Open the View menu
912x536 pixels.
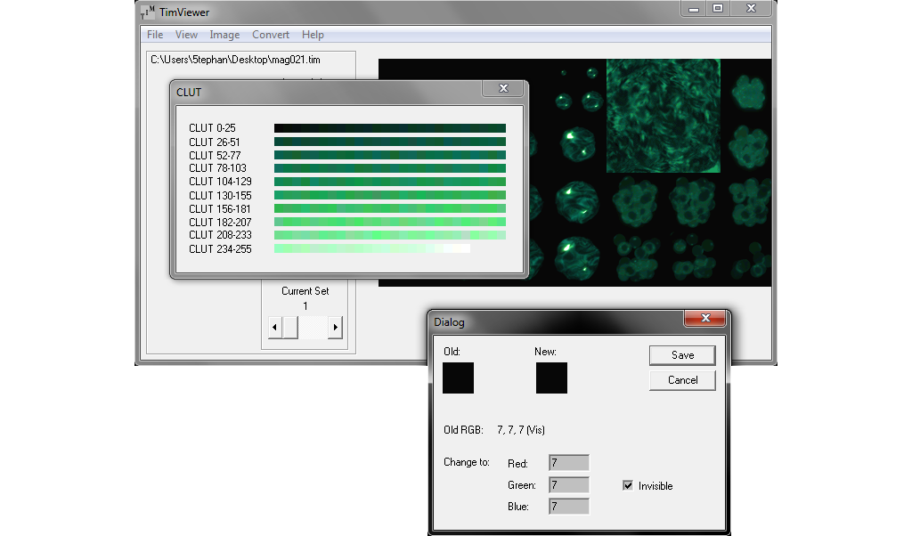(x=186, y=35)
